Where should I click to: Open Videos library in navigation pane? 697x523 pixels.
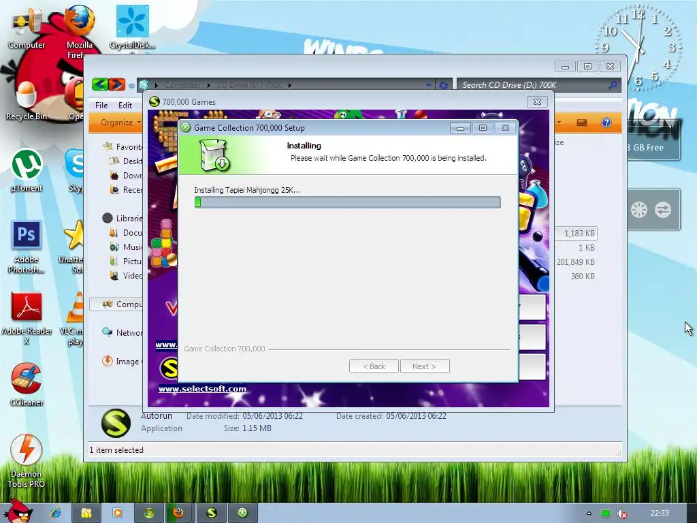coord(127,275)
